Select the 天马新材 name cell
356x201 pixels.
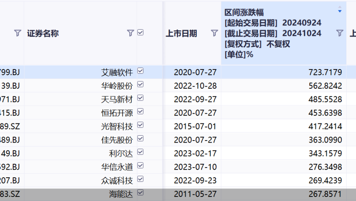(81, 99)
